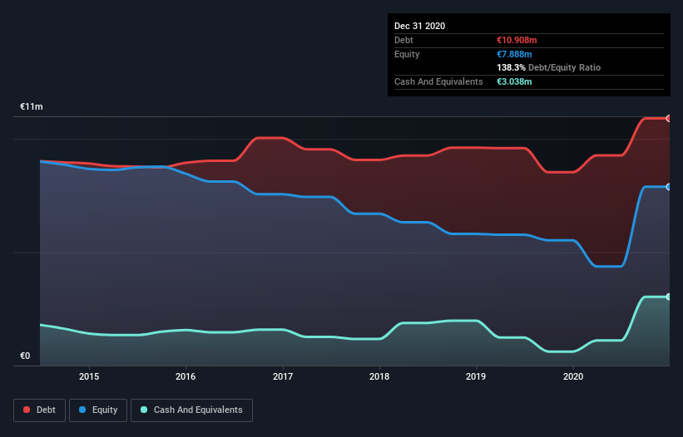Screen dimensions: 683x437
Task: Toggle Cash And Equivalents legend button
Action: pyautogui.click(x=191, y=410)
